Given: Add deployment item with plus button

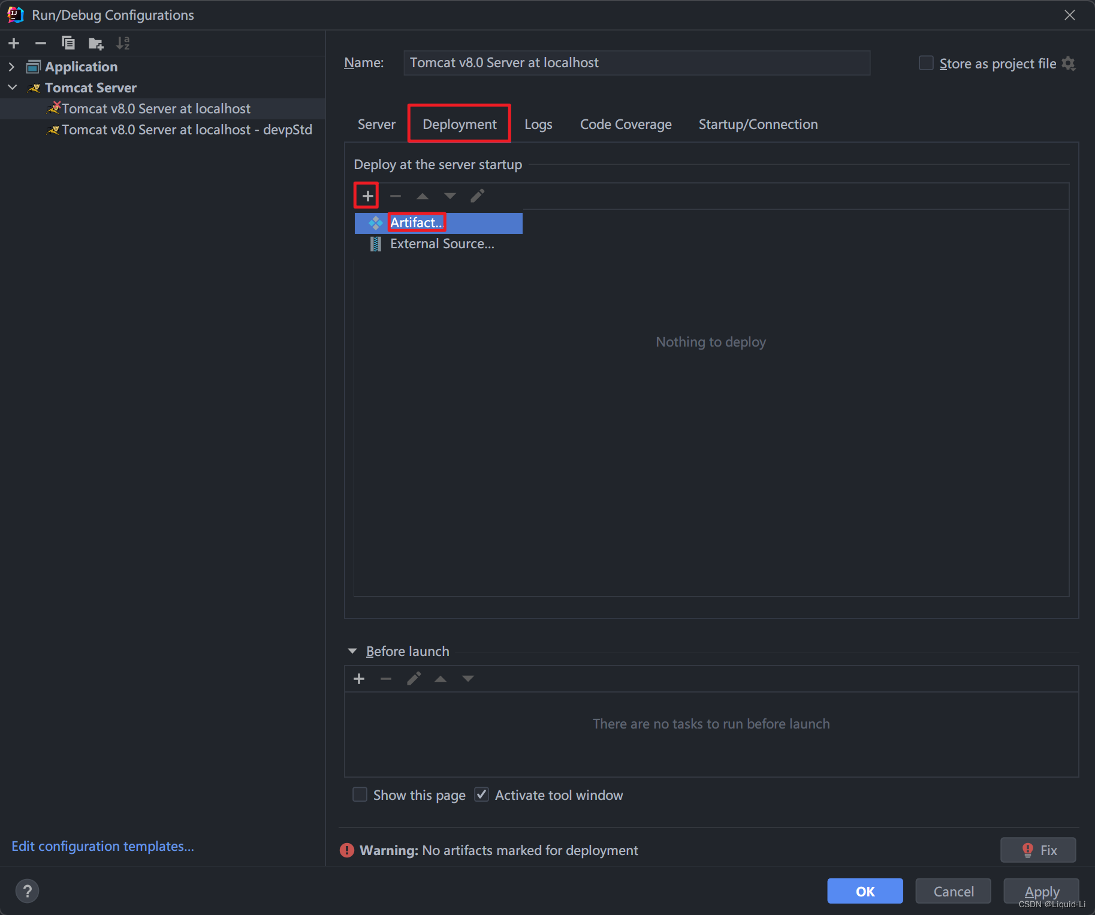Looking at the screenshot, I should (x=367, y=195).
